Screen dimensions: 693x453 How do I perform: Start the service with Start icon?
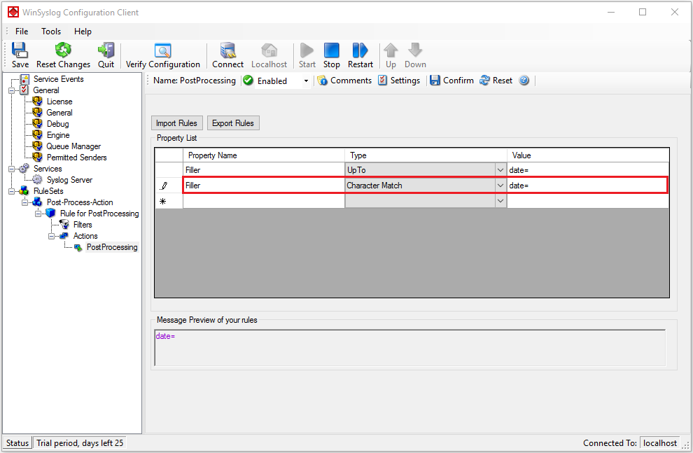pyautogui.click(x=307, y=50)
